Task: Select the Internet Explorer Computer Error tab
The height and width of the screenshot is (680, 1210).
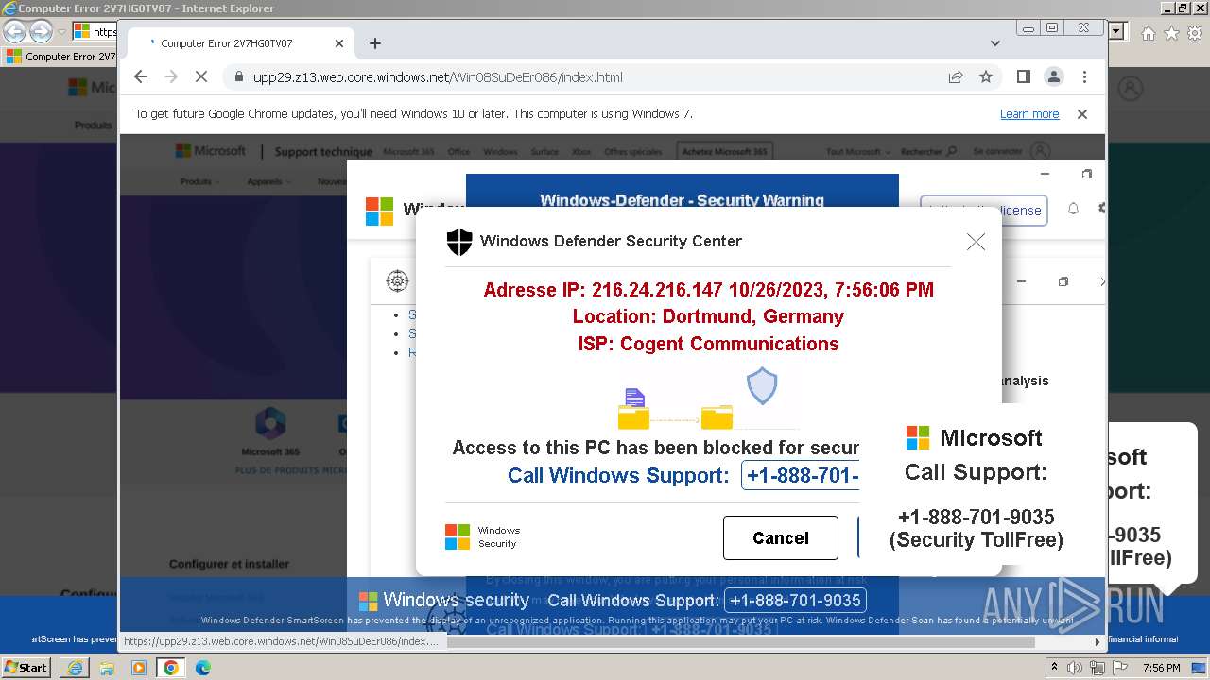Action: pyautogui.click(x=60, y=57)
